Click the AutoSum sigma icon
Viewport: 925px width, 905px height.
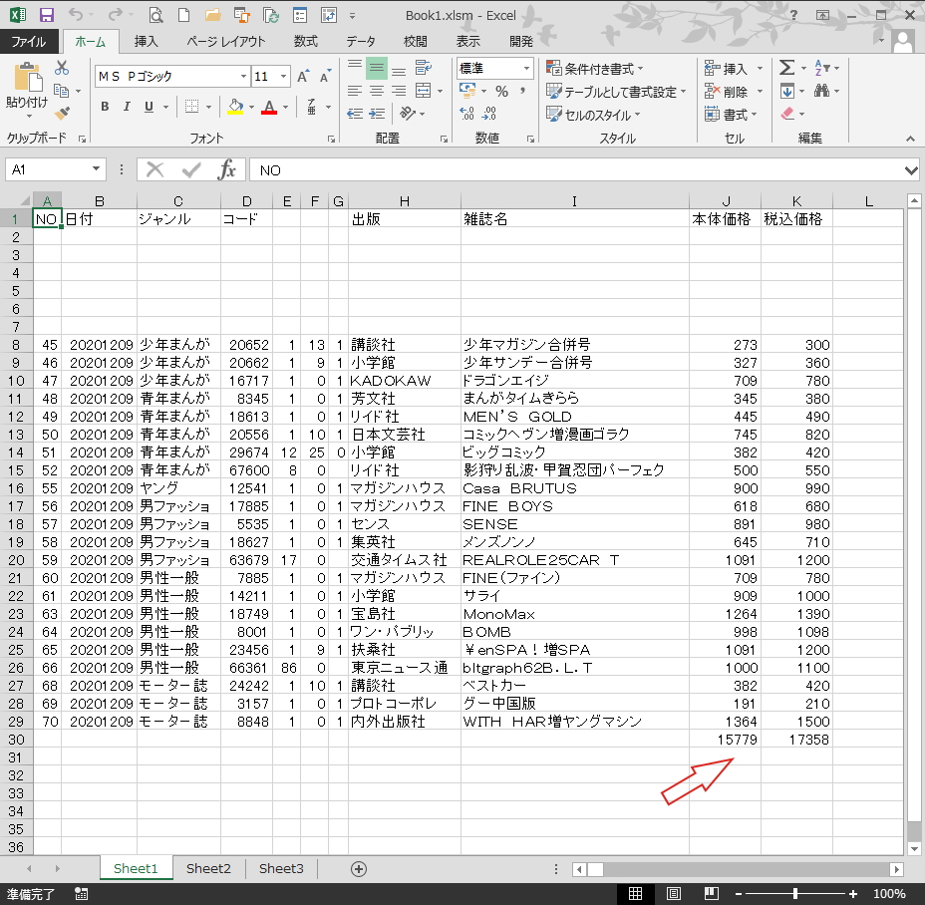point(787,67)
